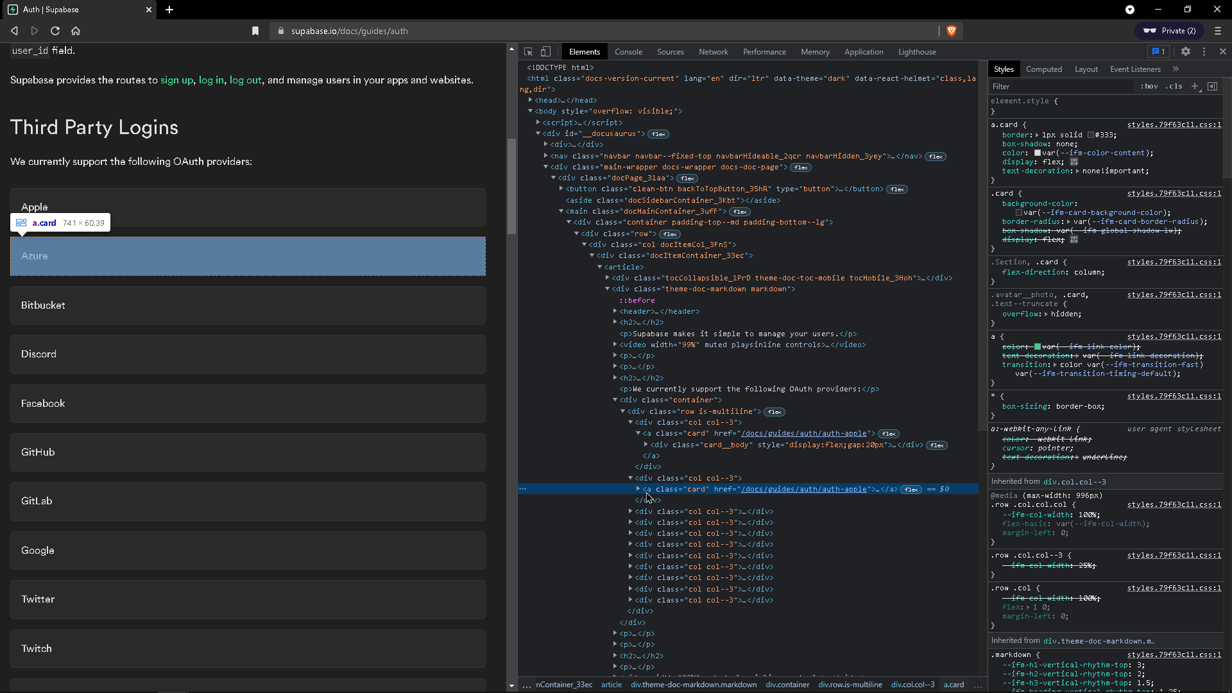Open the console warnings badge showing 1
The width and height of the screenshot is (1232, 693).
1158,51
